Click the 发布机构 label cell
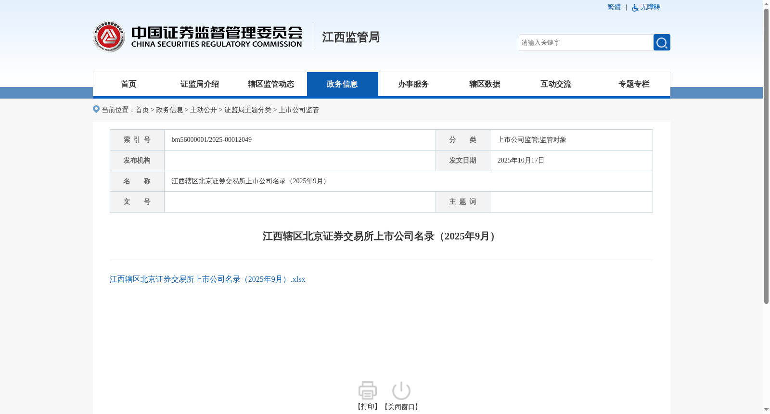 tap(137, 161)
